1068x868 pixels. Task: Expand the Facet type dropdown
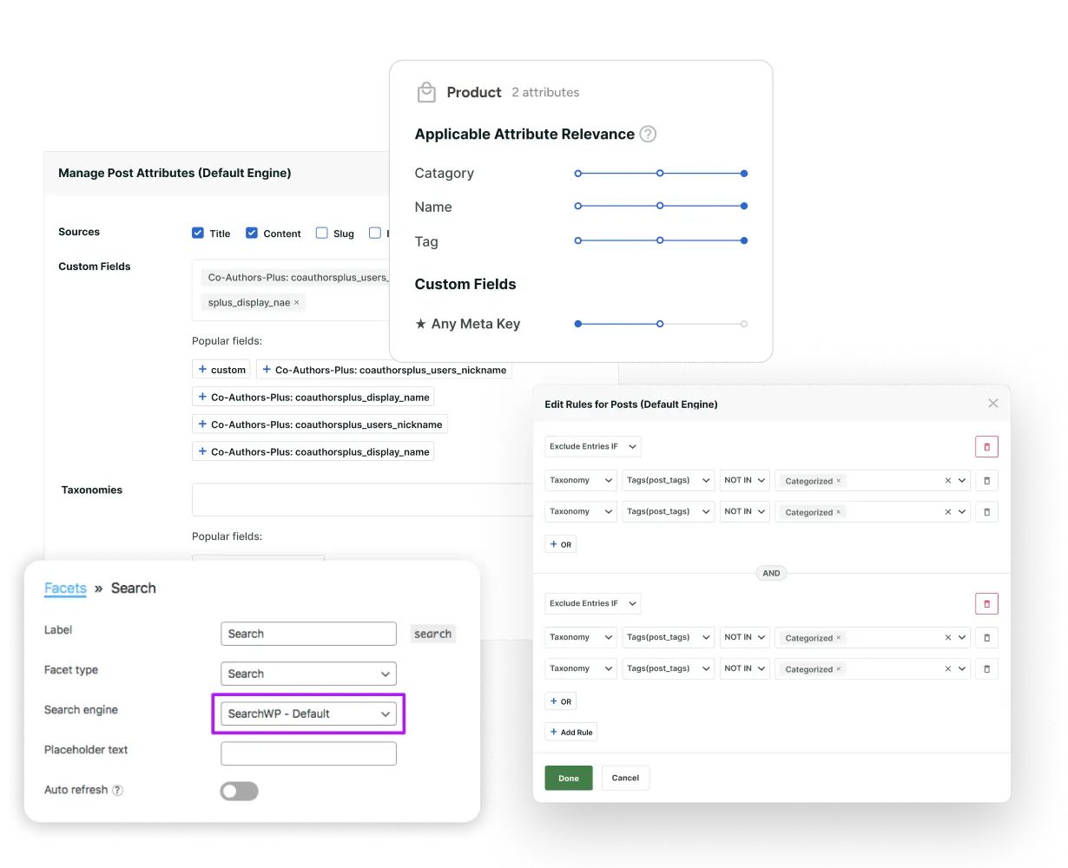click(x=308, y=674)
